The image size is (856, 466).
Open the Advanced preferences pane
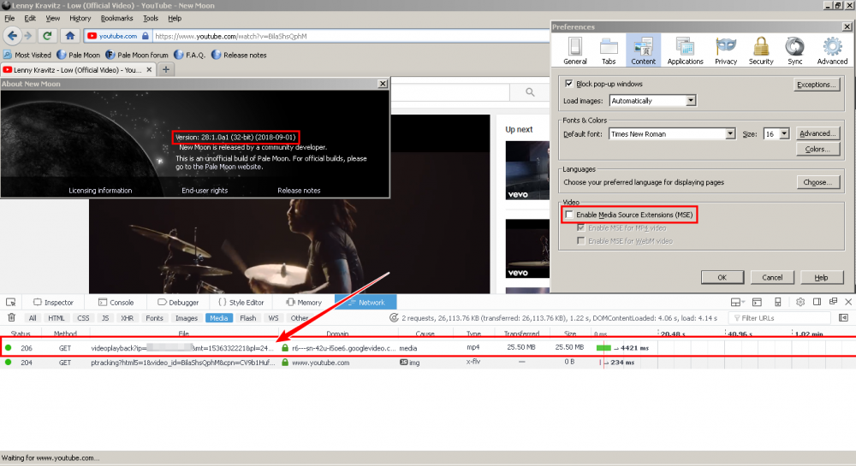[x=832, y=50]
